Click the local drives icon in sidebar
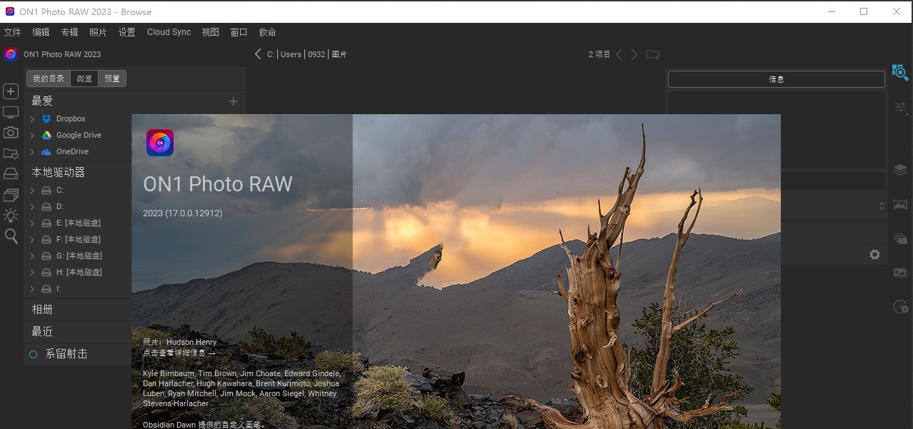The width and height of the screenshot is (913, 429). click(11, 173)
